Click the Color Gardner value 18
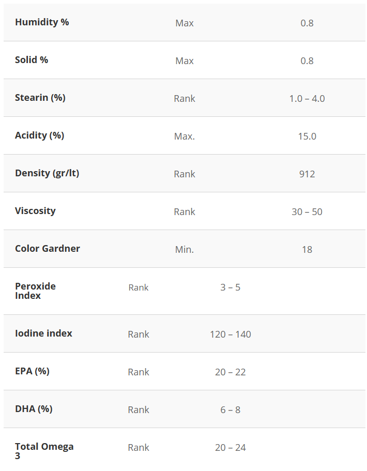Image resolution: width=367 pixels, height=471 pixels. coord(307,250)
